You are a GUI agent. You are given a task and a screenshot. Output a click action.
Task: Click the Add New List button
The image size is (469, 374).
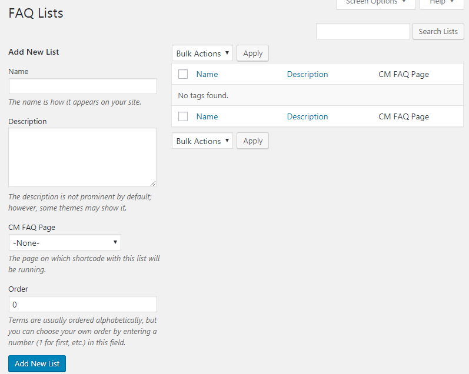pos(37,363)
